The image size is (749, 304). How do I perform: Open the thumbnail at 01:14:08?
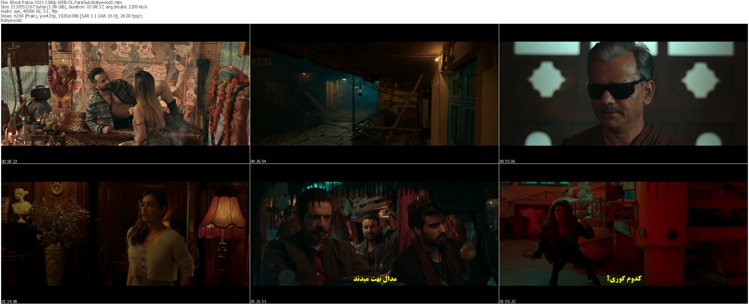(x=125, y=234)
